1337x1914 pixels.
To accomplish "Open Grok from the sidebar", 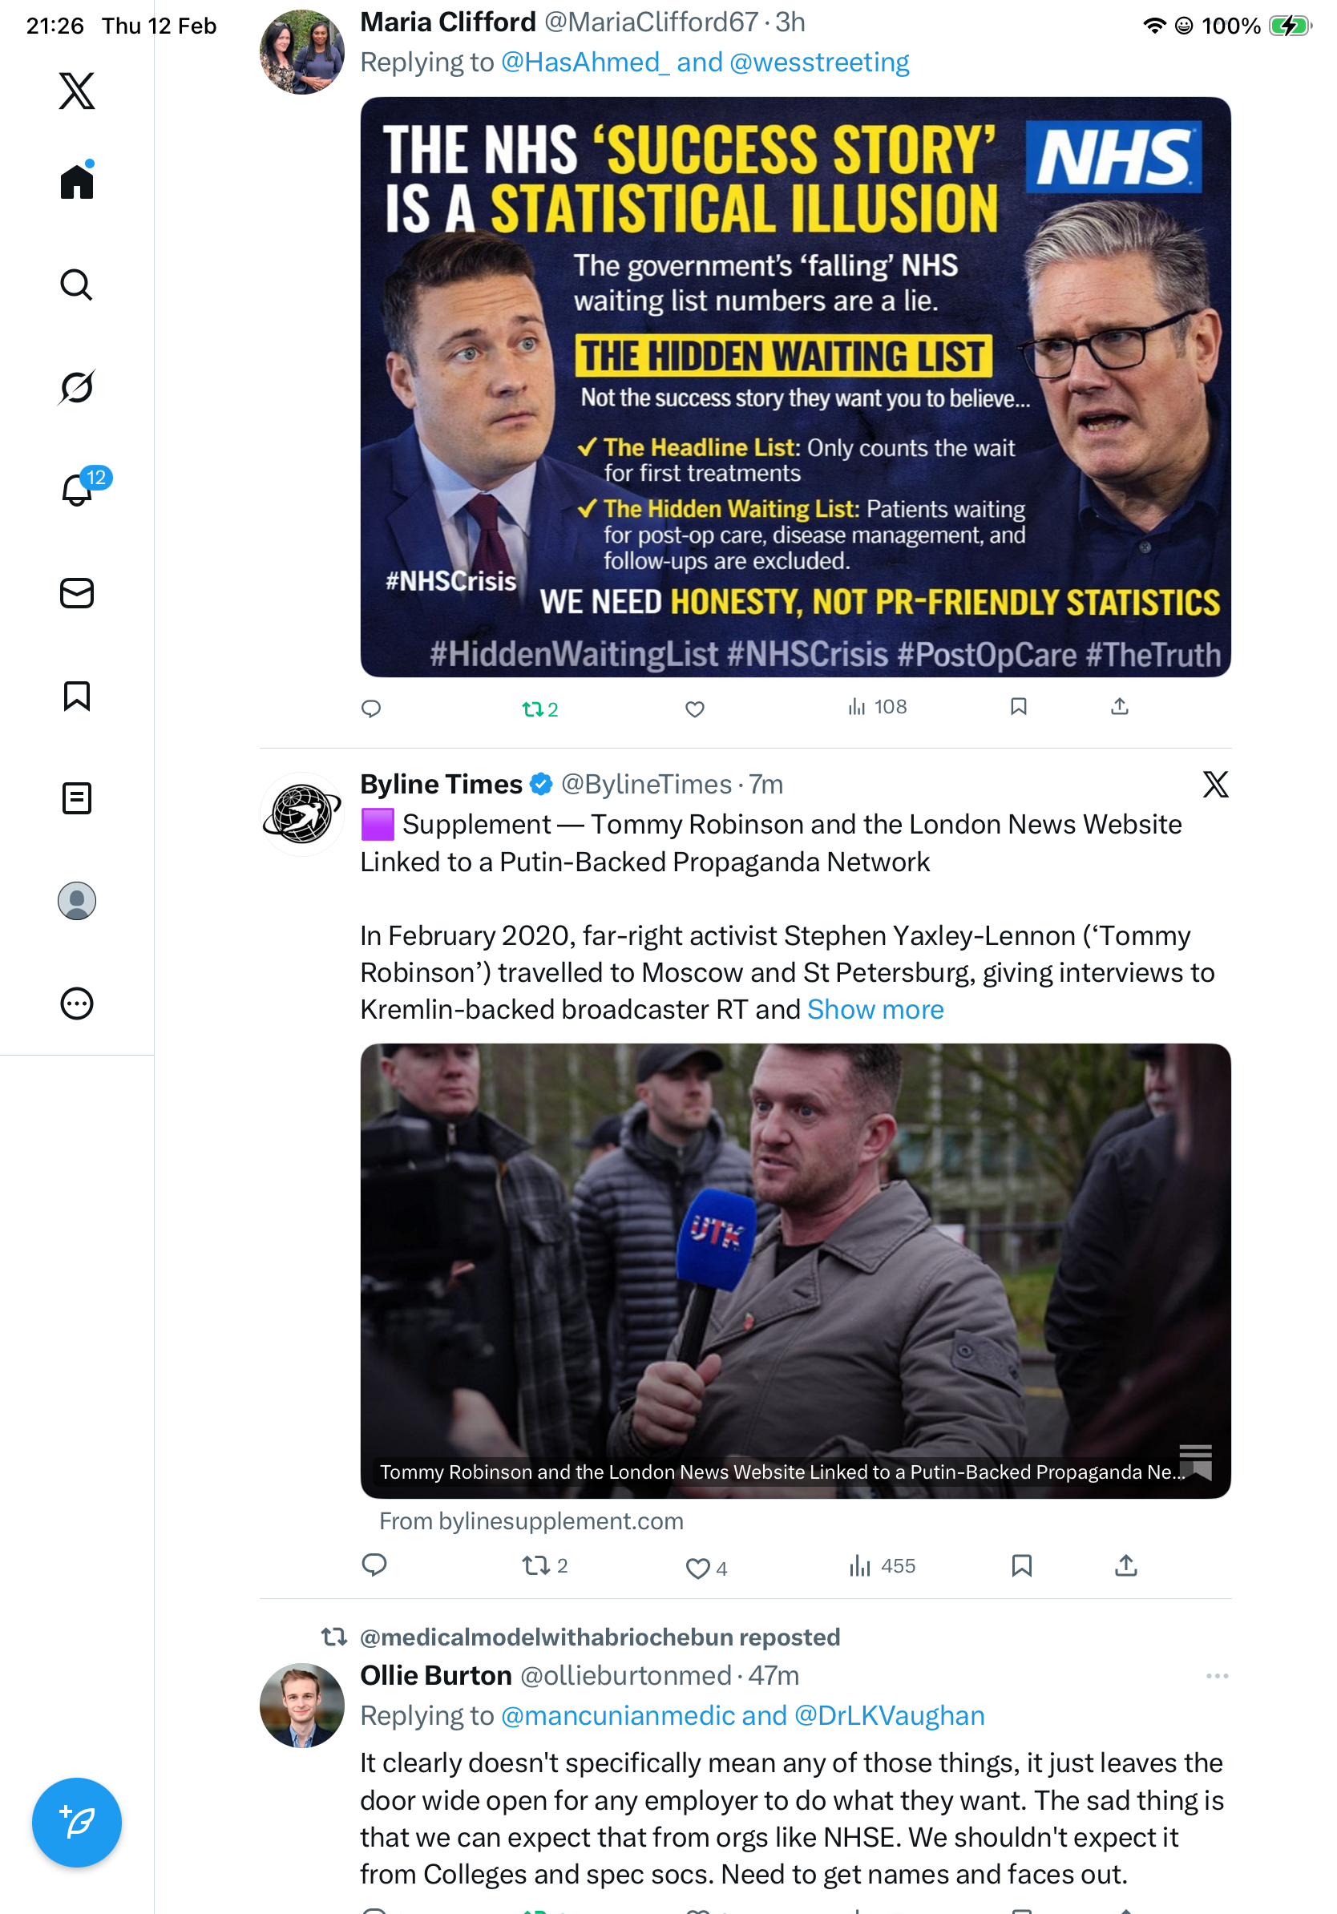I will click(76, 388).
